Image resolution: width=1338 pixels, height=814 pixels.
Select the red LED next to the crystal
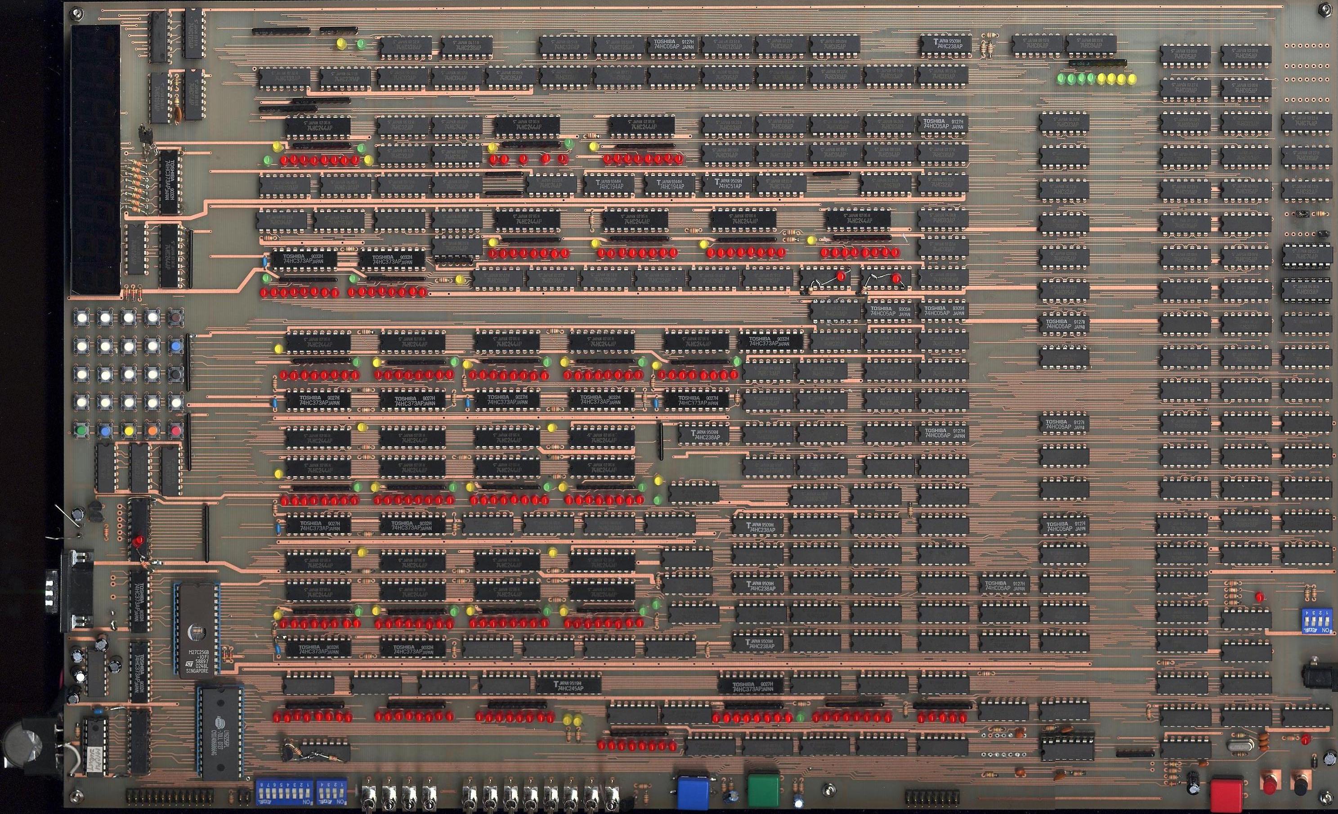coord(1306,740)
